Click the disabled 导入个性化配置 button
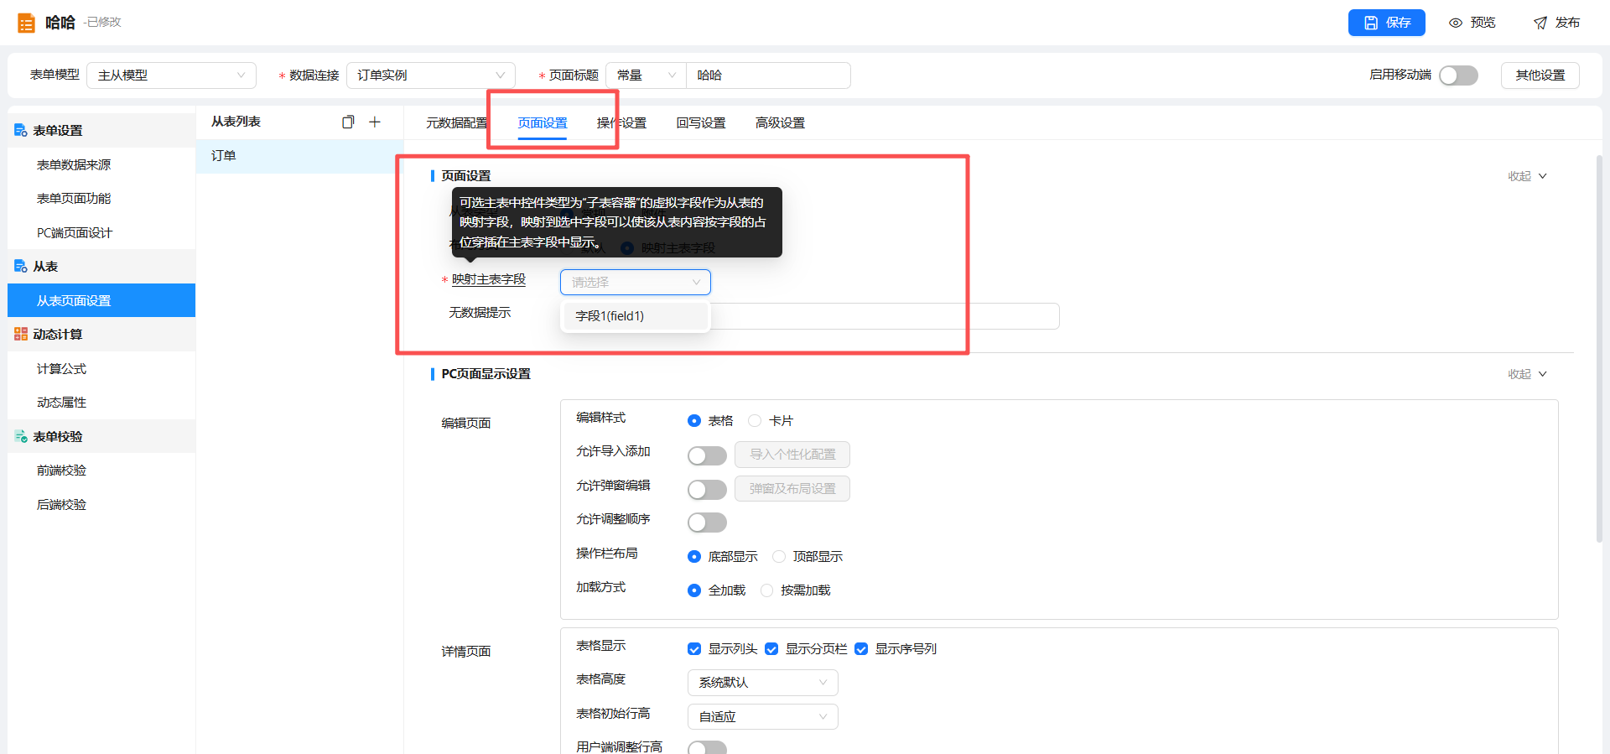This screenshot has width=1610, height=754. pyautogui.click(x=792, y=455)
